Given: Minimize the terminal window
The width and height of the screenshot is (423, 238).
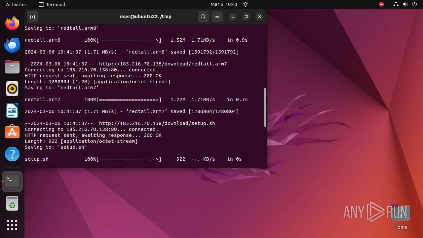Looking at the screenshot, I should pos(233,17).
